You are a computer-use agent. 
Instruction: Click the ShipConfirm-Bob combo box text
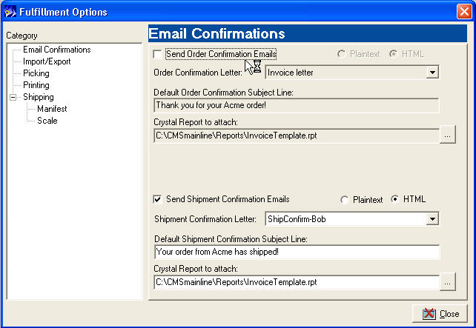coord(297,219)
